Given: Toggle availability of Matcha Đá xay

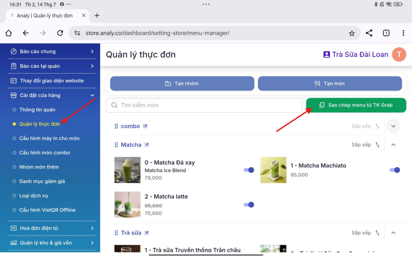Looking at the screenshot, I should click(249, 170).
